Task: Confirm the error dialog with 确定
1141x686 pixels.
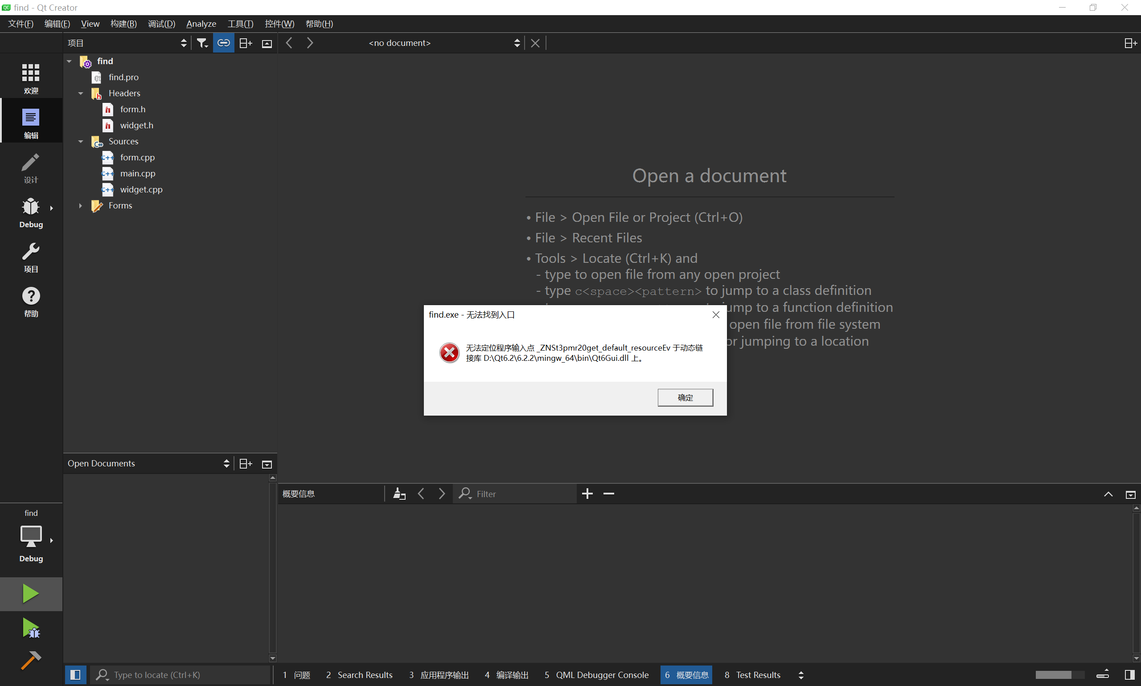Action: pyautogui.click(x=685, y=397)
